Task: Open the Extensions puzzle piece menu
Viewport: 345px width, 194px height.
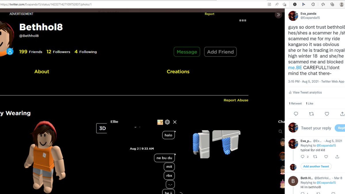Action: (313, 4)
